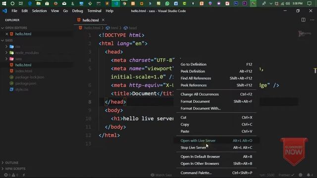Launch Microsoft Edge from the taskbar
The height and width of the screenshot is (178, 317).
[x=30, y=3]
